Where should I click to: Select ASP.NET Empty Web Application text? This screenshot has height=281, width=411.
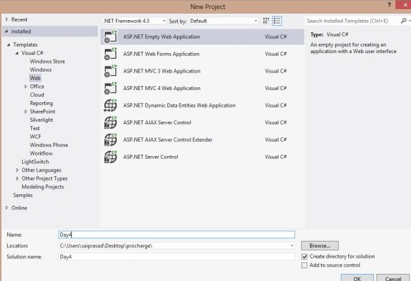161,37
